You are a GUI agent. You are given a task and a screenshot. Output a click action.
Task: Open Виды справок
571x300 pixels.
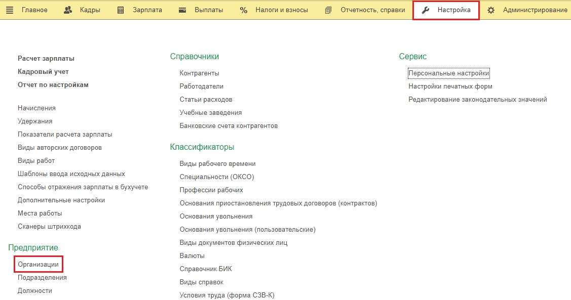pos(201,282)
